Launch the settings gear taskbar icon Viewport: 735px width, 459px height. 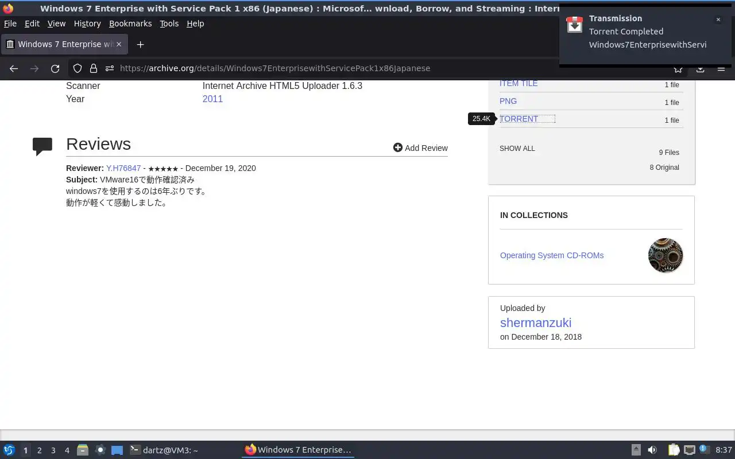click(x=100, y=450)
